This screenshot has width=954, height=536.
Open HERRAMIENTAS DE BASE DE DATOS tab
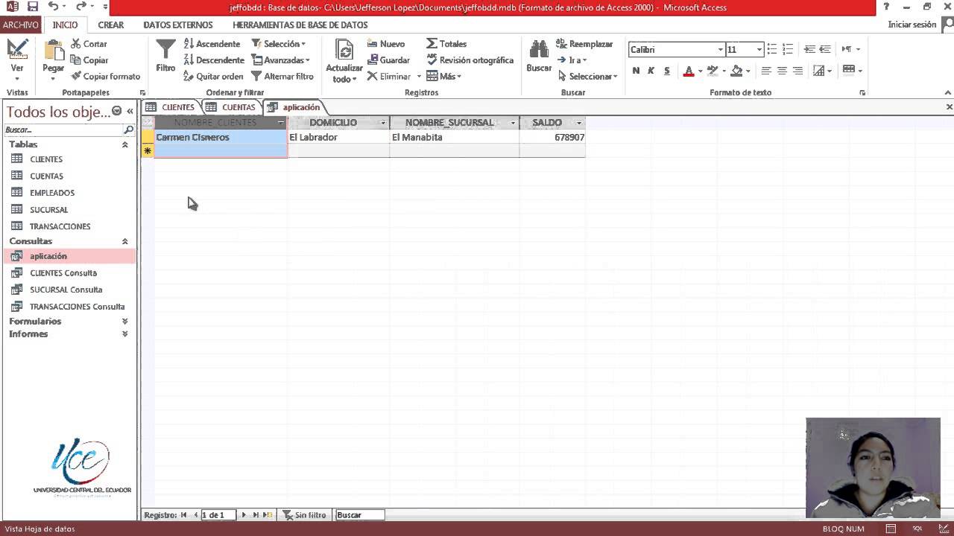click(x=300, y=25)
